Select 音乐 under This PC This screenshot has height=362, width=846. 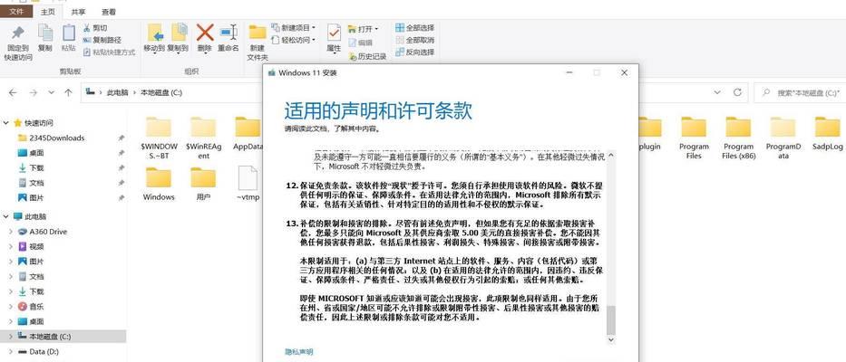coord(36,307)
